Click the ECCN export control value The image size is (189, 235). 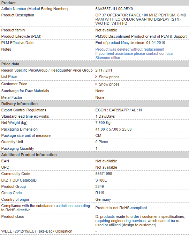[x=119, y=110]
